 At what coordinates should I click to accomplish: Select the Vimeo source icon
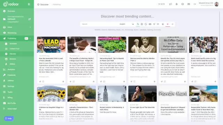click(x=154, y=24)
